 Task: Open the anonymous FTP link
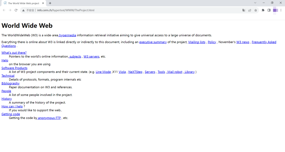tap(49, 118)
